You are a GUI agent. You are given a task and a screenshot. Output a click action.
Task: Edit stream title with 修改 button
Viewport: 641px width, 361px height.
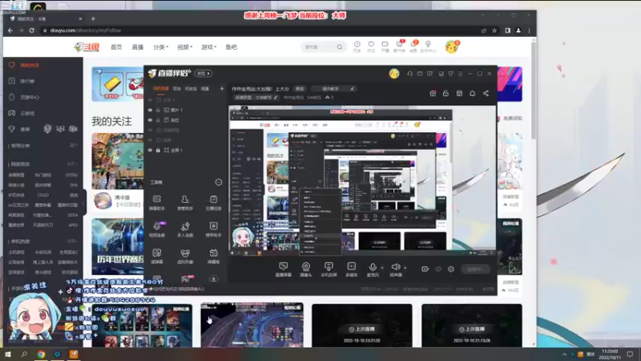300,89
